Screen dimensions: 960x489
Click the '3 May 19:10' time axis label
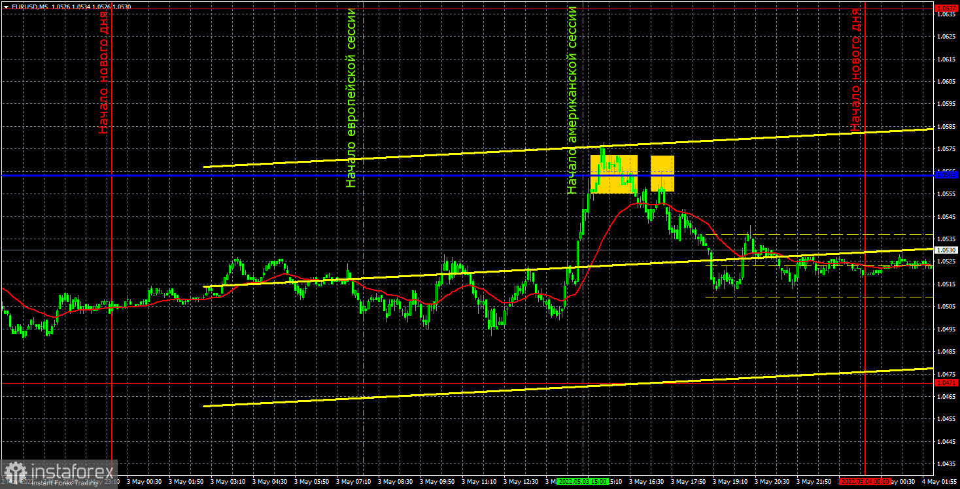(729, 482)
